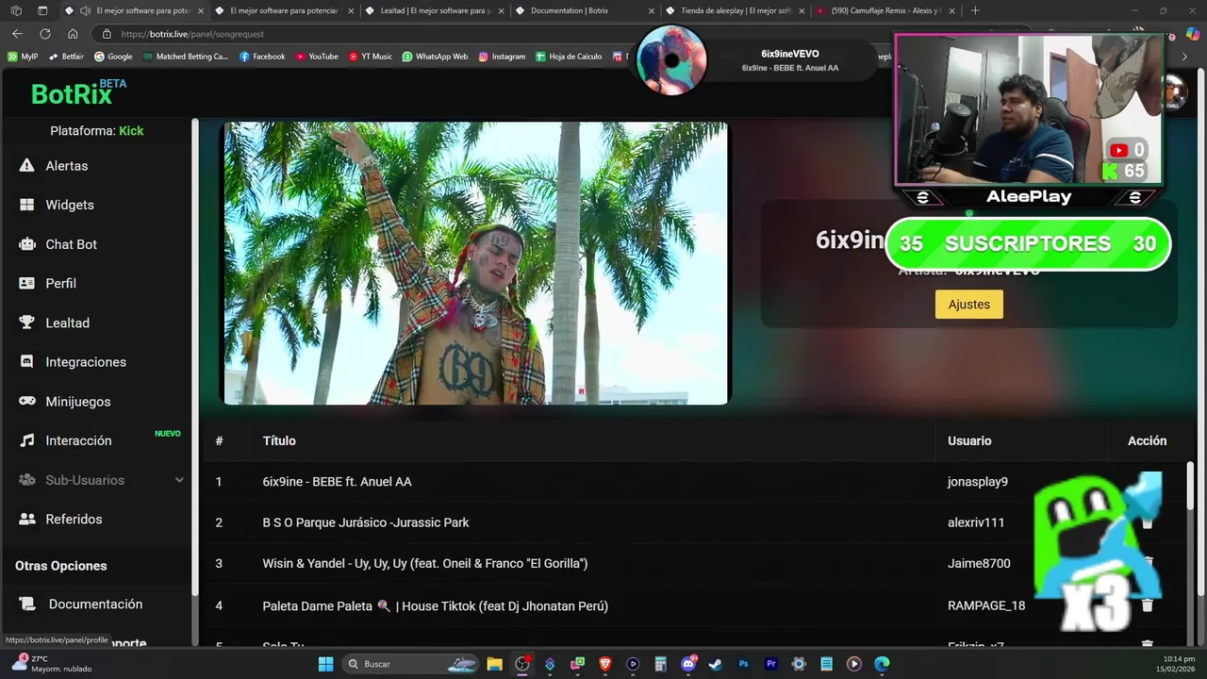Open a new browser tab

click(975, 10)
